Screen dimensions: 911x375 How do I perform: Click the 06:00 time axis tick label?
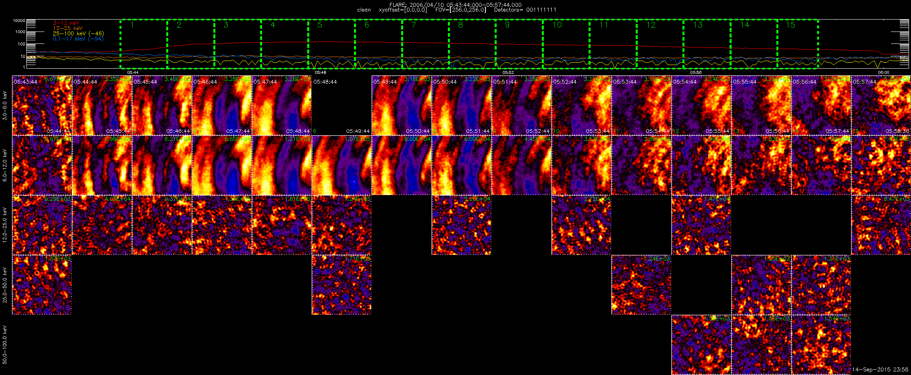tap(883, 73)
